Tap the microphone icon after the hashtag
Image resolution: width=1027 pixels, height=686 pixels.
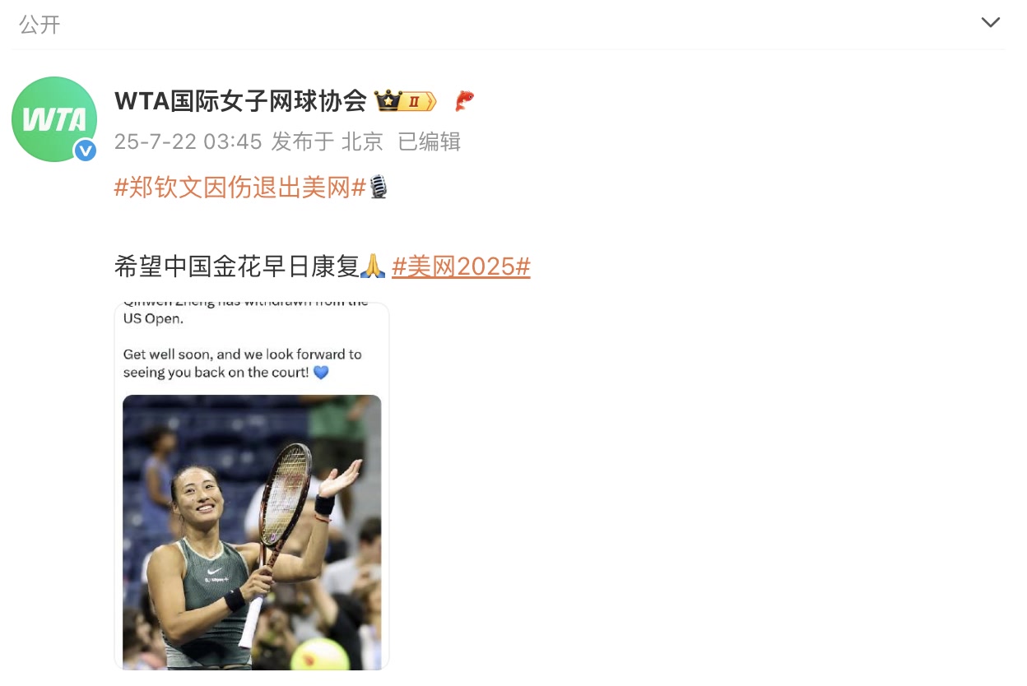click(x=378, y=188)
